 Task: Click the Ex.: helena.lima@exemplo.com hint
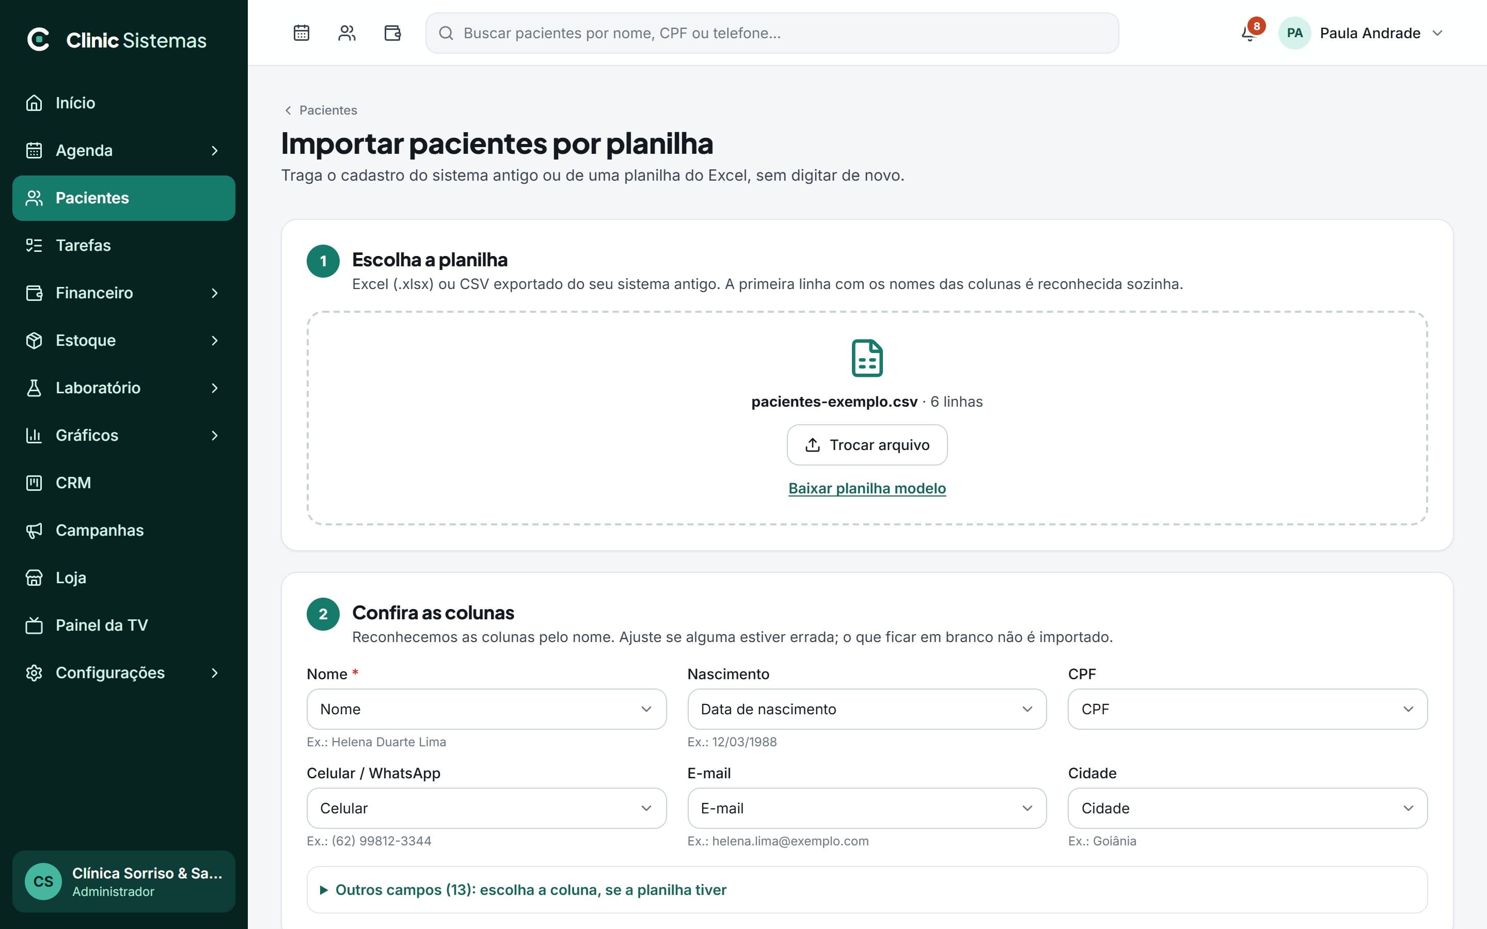(x=778, y=841)
